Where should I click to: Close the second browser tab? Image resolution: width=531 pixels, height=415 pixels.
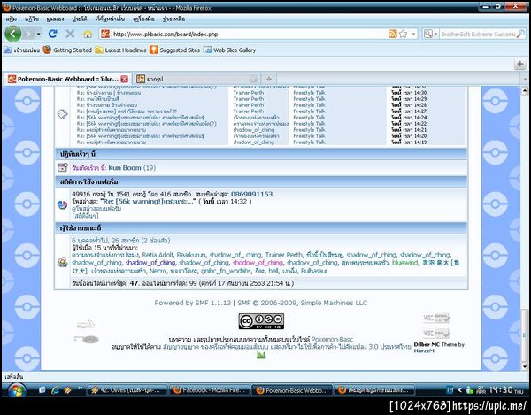253,79
